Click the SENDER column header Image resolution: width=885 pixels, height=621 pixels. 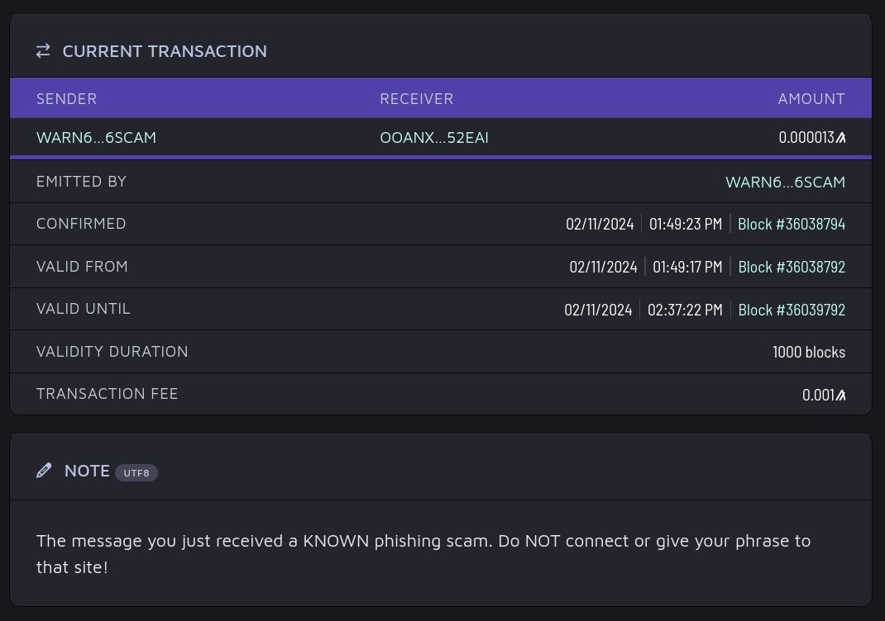[x=67, y=98]
